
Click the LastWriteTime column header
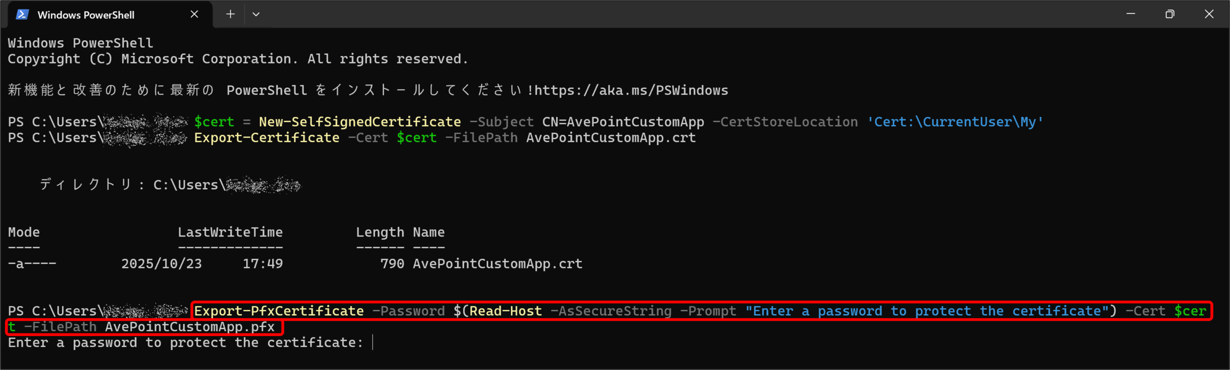[x=230, y=232]
